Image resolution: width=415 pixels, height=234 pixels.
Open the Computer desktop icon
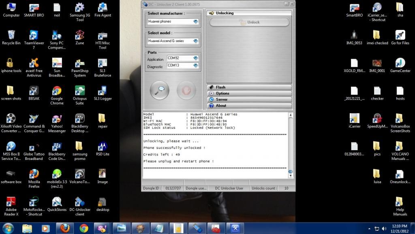(11, 10)
